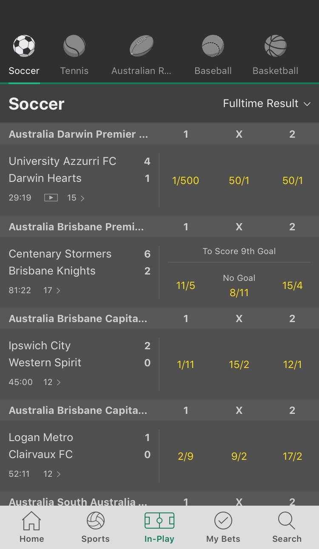319x549 pixels.
Task: Choose the baseball icon
Action: click(213, 46)
